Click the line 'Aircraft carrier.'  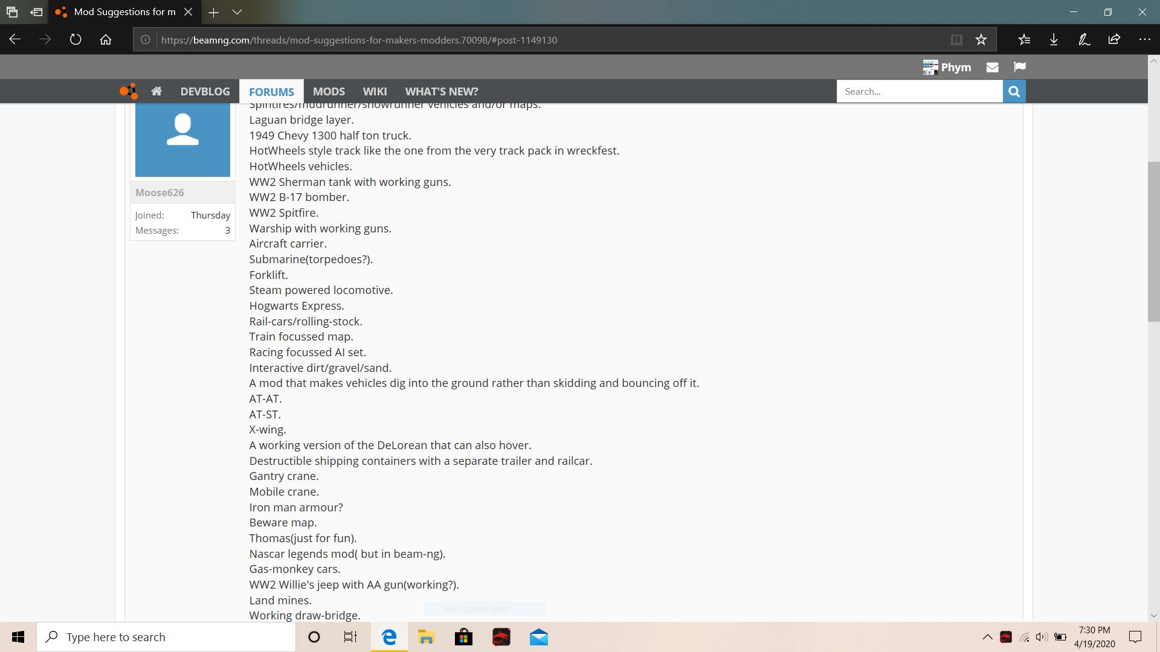[x=288, y=243]
